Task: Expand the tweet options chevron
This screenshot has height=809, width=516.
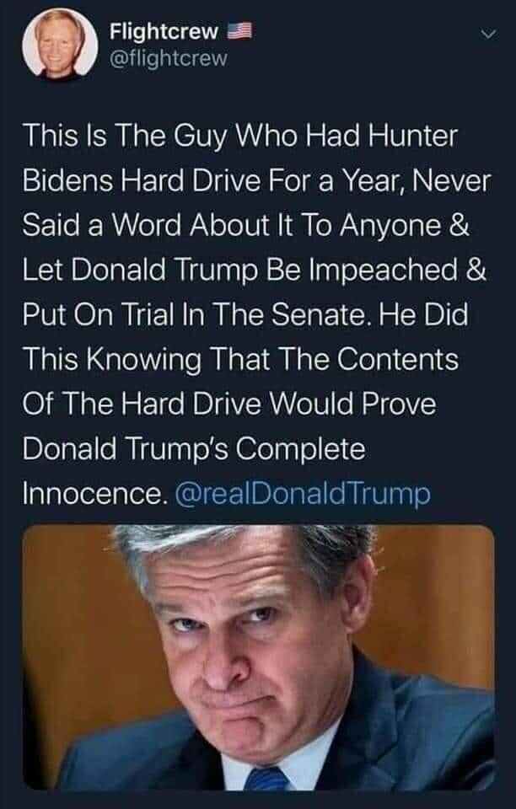Action: point(488,35)
